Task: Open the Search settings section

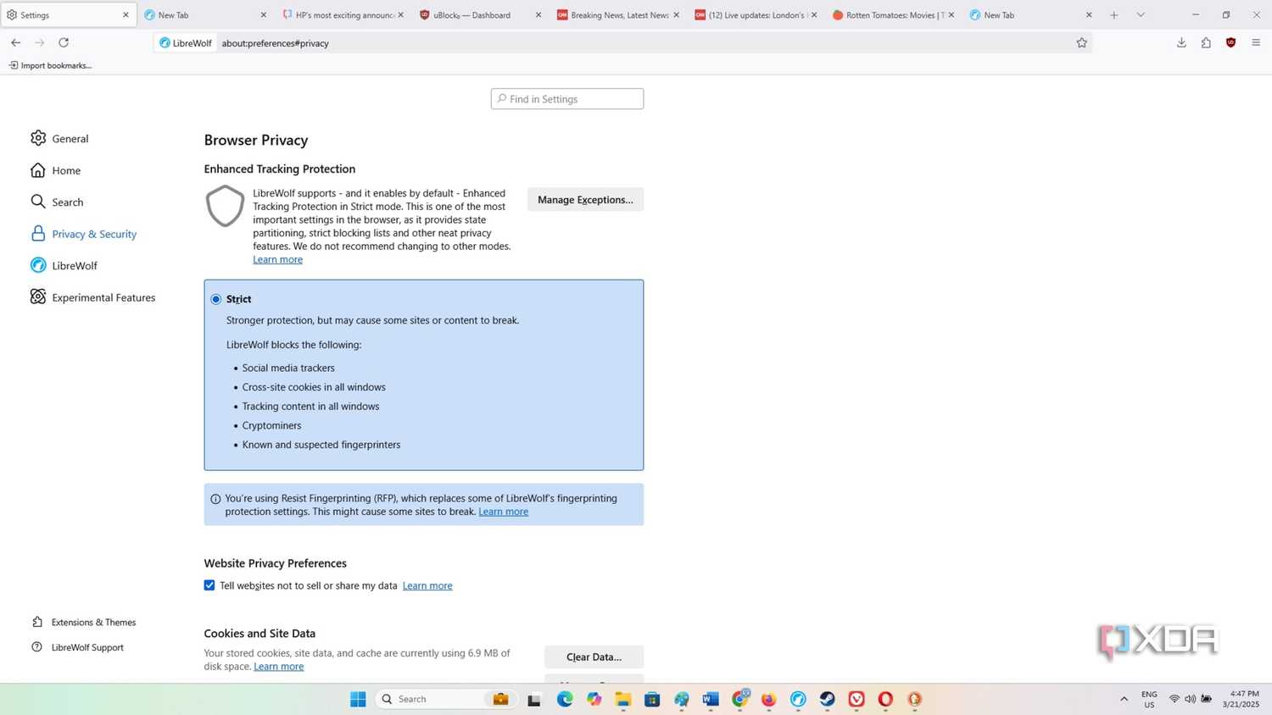Action: point(57,202)
